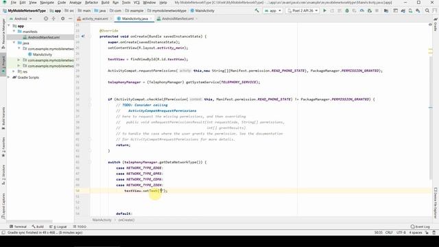
Task: Toggle the Project tool window tab
Action: 3,64
